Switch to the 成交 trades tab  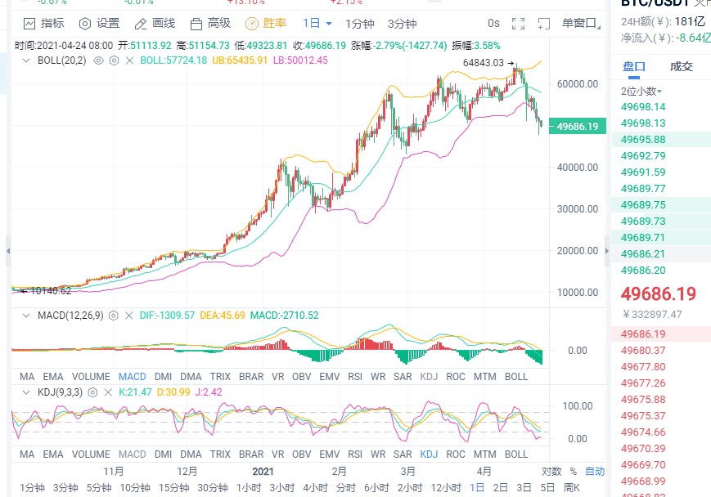(x=680, y=66)
